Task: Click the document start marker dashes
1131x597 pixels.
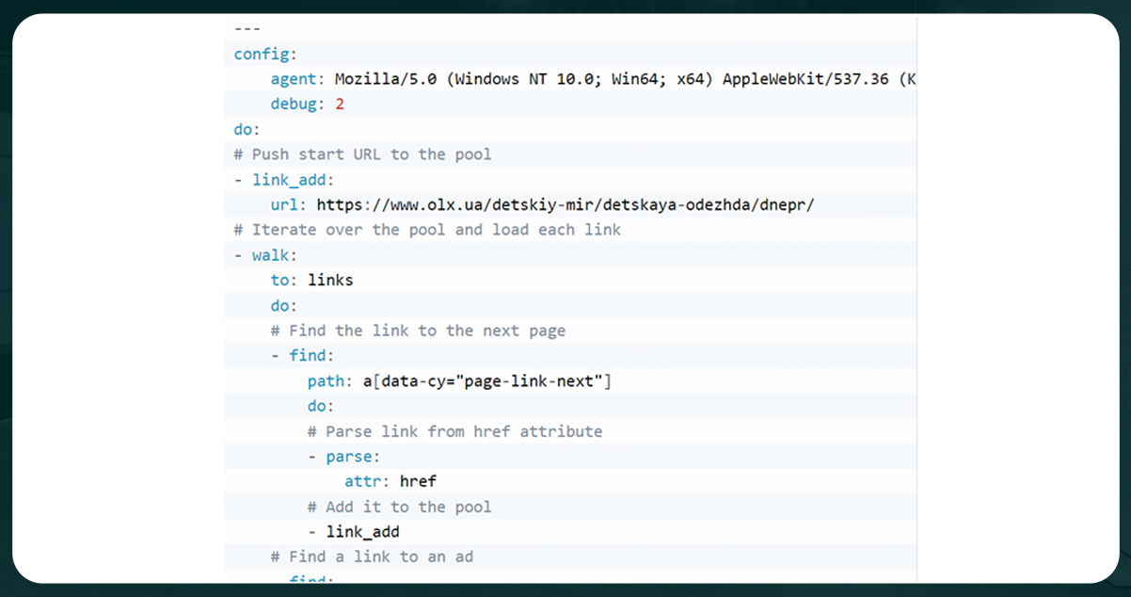Action: [x=248, y=28]
